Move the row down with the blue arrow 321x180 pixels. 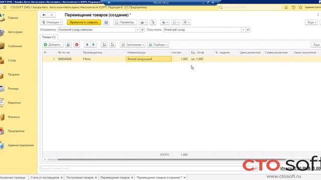(93, 44)
